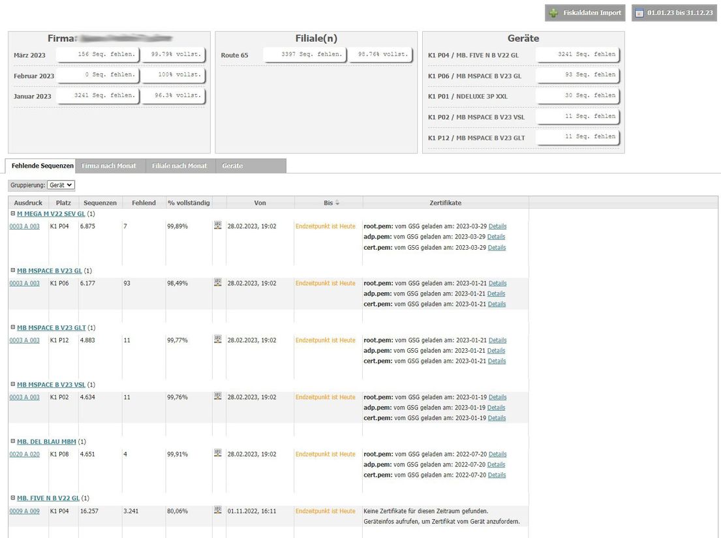Screen dimensions: 721x538
Task: Sort by the % vollständig column header
Action: tap(189, 203)
